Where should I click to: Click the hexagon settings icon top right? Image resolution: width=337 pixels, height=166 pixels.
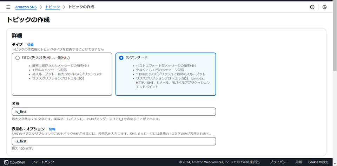[324, 7]
